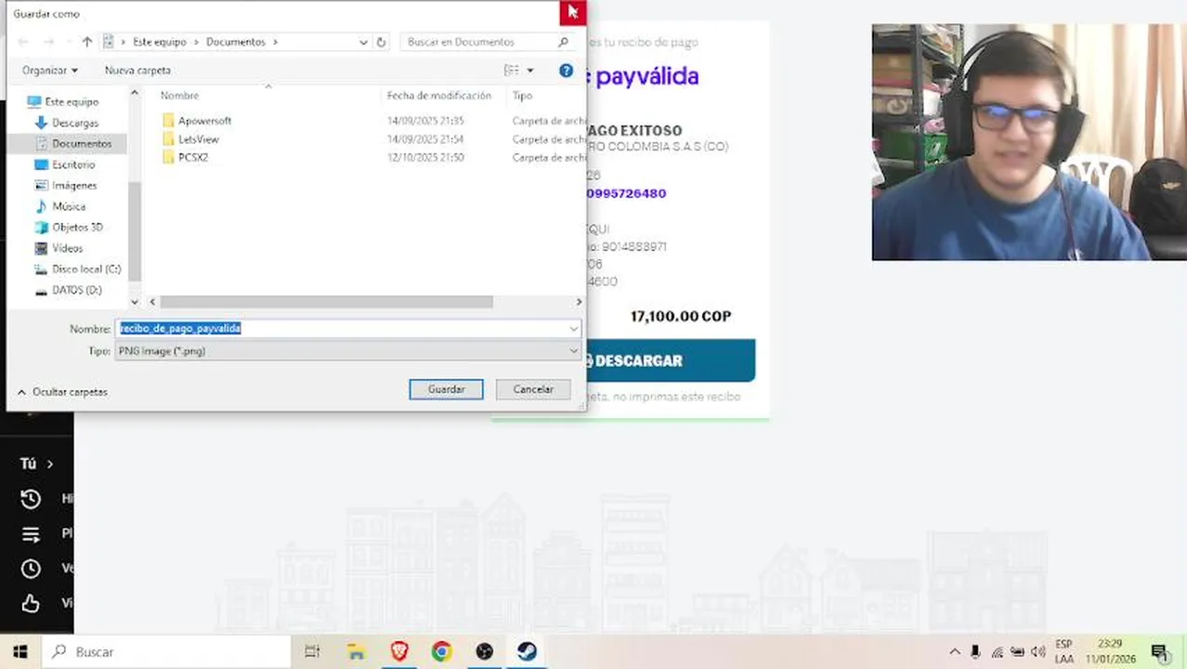
Task: Open the playlists icon in the dark sidebar
Action: tap(31, 534)
